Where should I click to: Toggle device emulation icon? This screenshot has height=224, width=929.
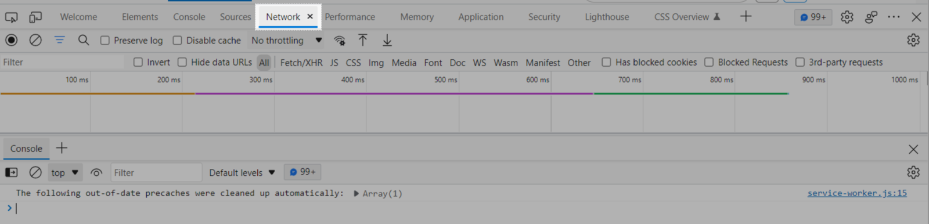point(35,17)
